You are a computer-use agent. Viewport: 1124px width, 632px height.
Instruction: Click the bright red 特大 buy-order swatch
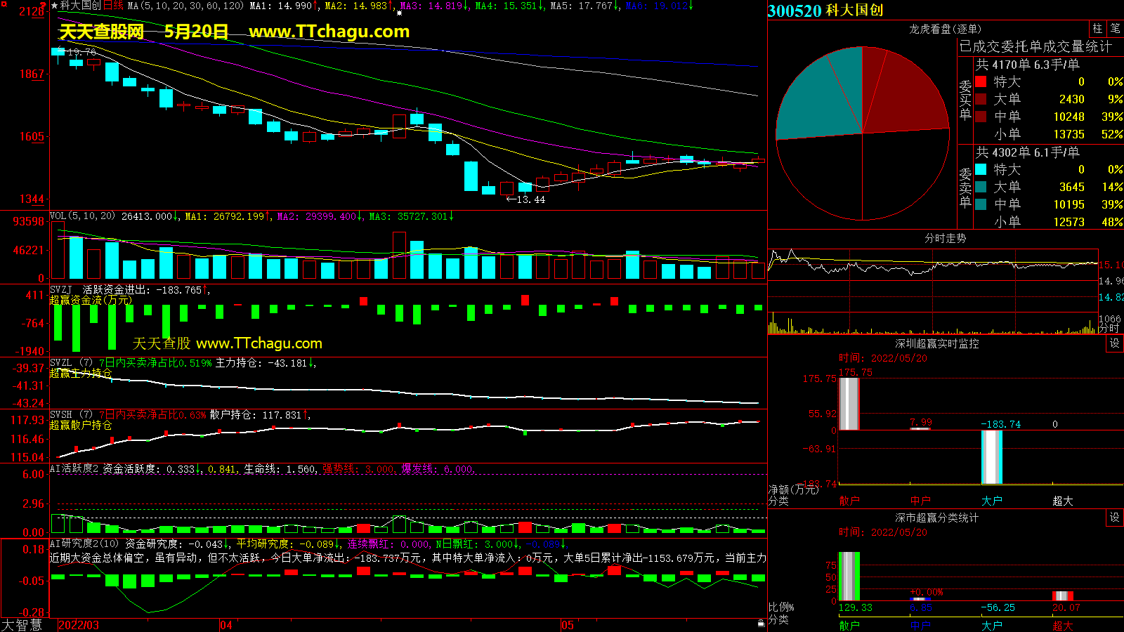pos(981,81)
